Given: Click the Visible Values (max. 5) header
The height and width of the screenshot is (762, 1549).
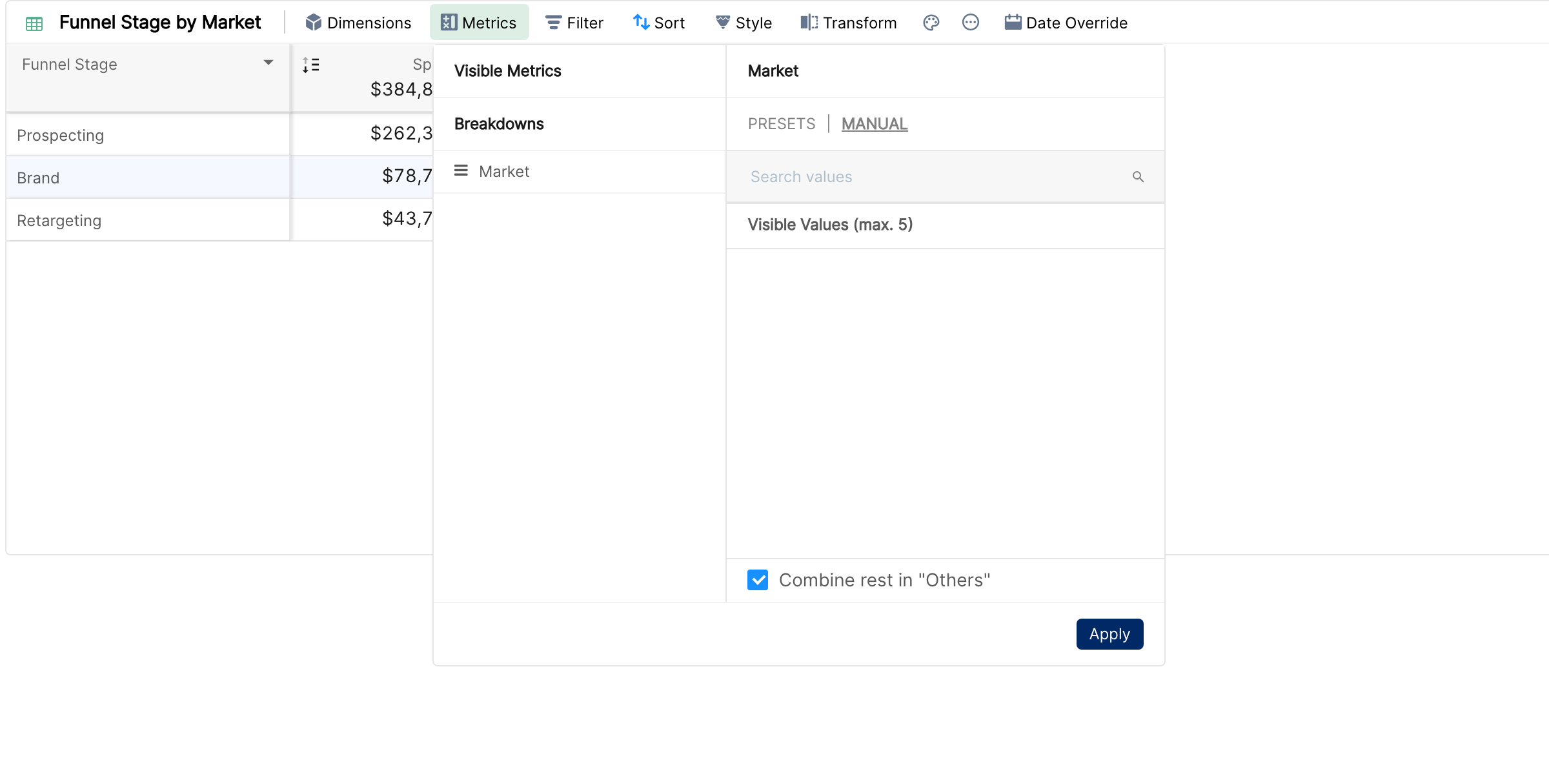Looking at the screenshot, I should point(830,225).
